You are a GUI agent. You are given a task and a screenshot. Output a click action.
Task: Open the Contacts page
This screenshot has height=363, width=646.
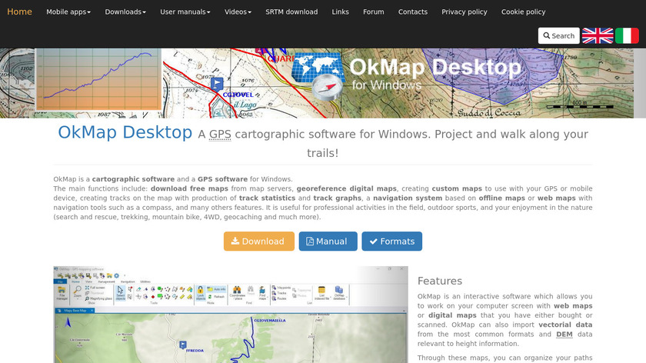[x=413, y=12]
